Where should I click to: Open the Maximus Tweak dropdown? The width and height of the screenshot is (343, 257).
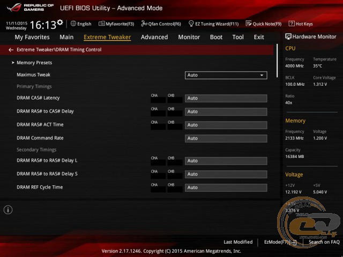pos(226,75)
